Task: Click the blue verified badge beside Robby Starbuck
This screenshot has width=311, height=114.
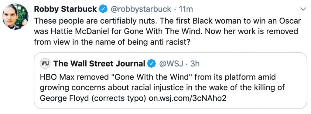Action: 103,9
